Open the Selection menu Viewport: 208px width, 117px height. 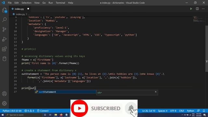point(26,3)
